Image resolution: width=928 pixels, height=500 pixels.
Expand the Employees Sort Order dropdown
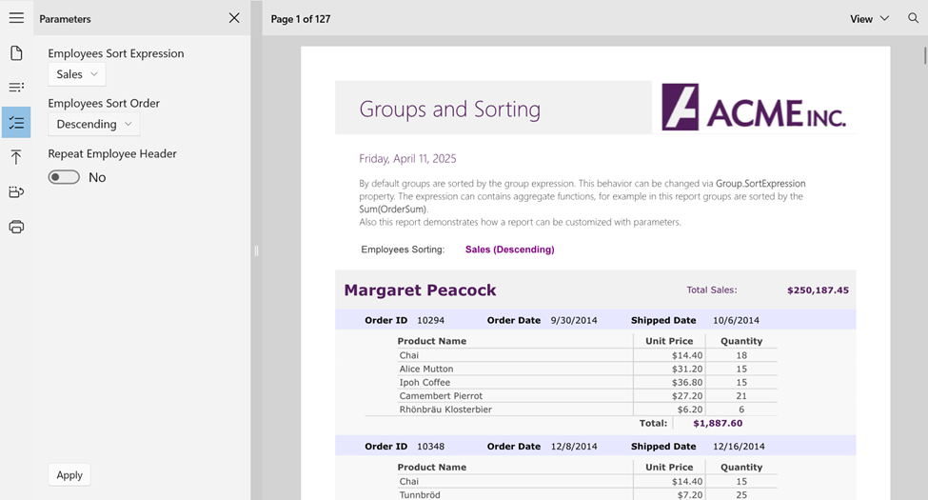(x=93, y=124)
